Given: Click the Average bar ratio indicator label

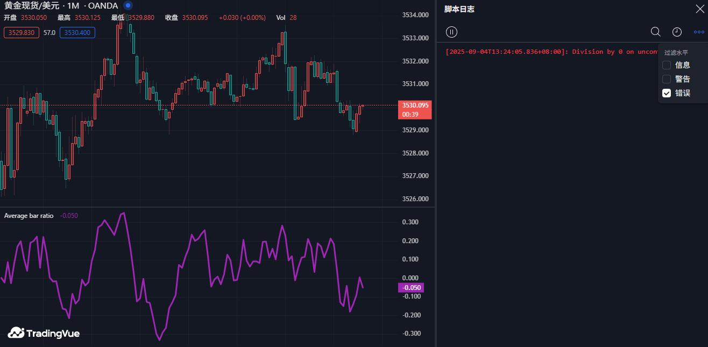Looking at the screenshot, I should point(29,216).
